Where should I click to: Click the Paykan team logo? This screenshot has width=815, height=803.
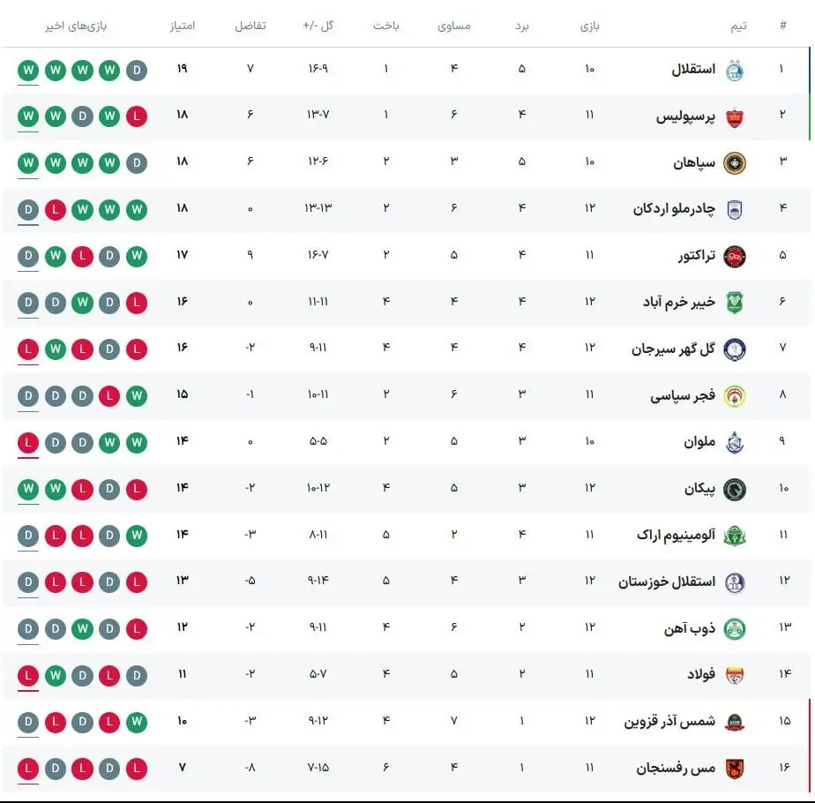(734, 489)
